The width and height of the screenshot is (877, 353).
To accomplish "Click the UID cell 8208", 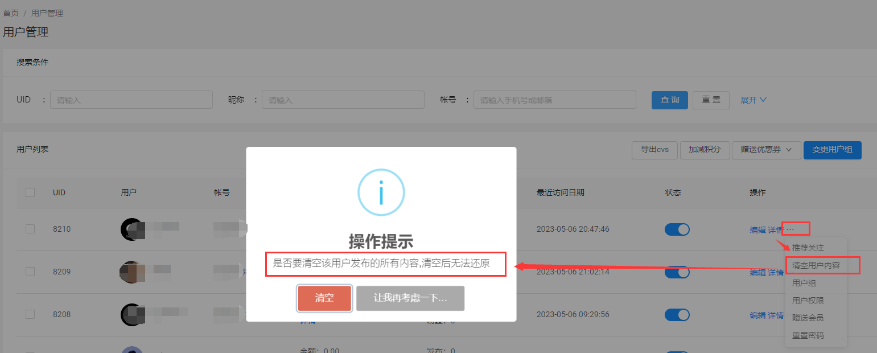I will pos(61,314).
